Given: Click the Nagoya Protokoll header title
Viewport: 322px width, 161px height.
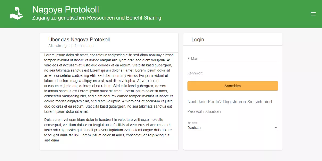Looking at the screenshot, I should pos(65,10).
